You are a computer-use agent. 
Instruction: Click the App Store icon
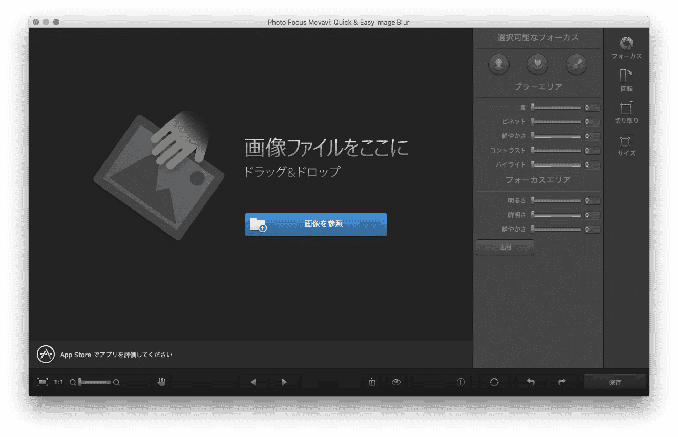coord(46,355)
